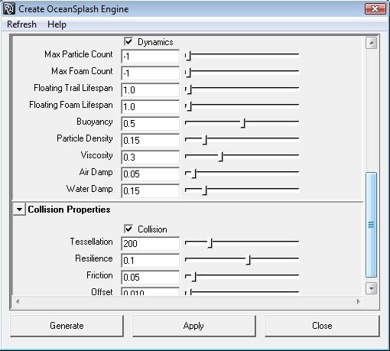This screenshot has height=351, width=390.
Task: Click the Particle Density value field
Action: pos(151,140)
